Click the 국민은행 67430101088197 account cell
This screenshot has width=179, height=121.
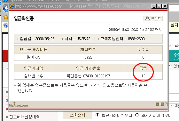[88, 76]
